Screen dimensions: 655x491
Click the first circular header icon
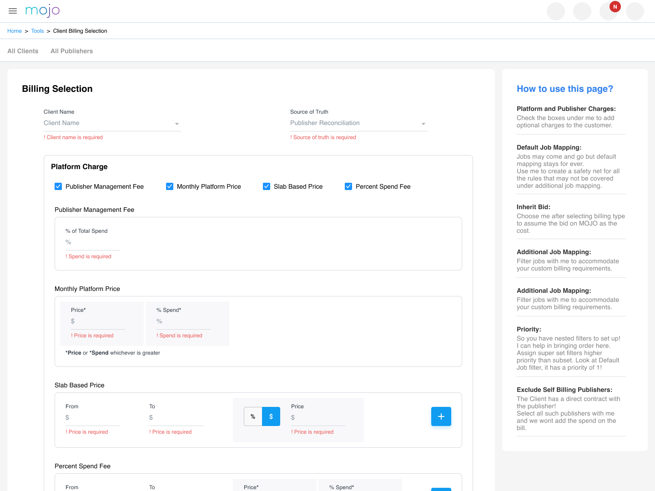tap(555, 11)
